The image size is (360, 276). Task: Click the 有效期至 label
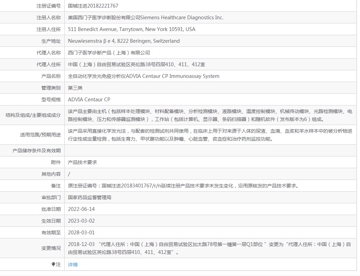tap(51, 233)
